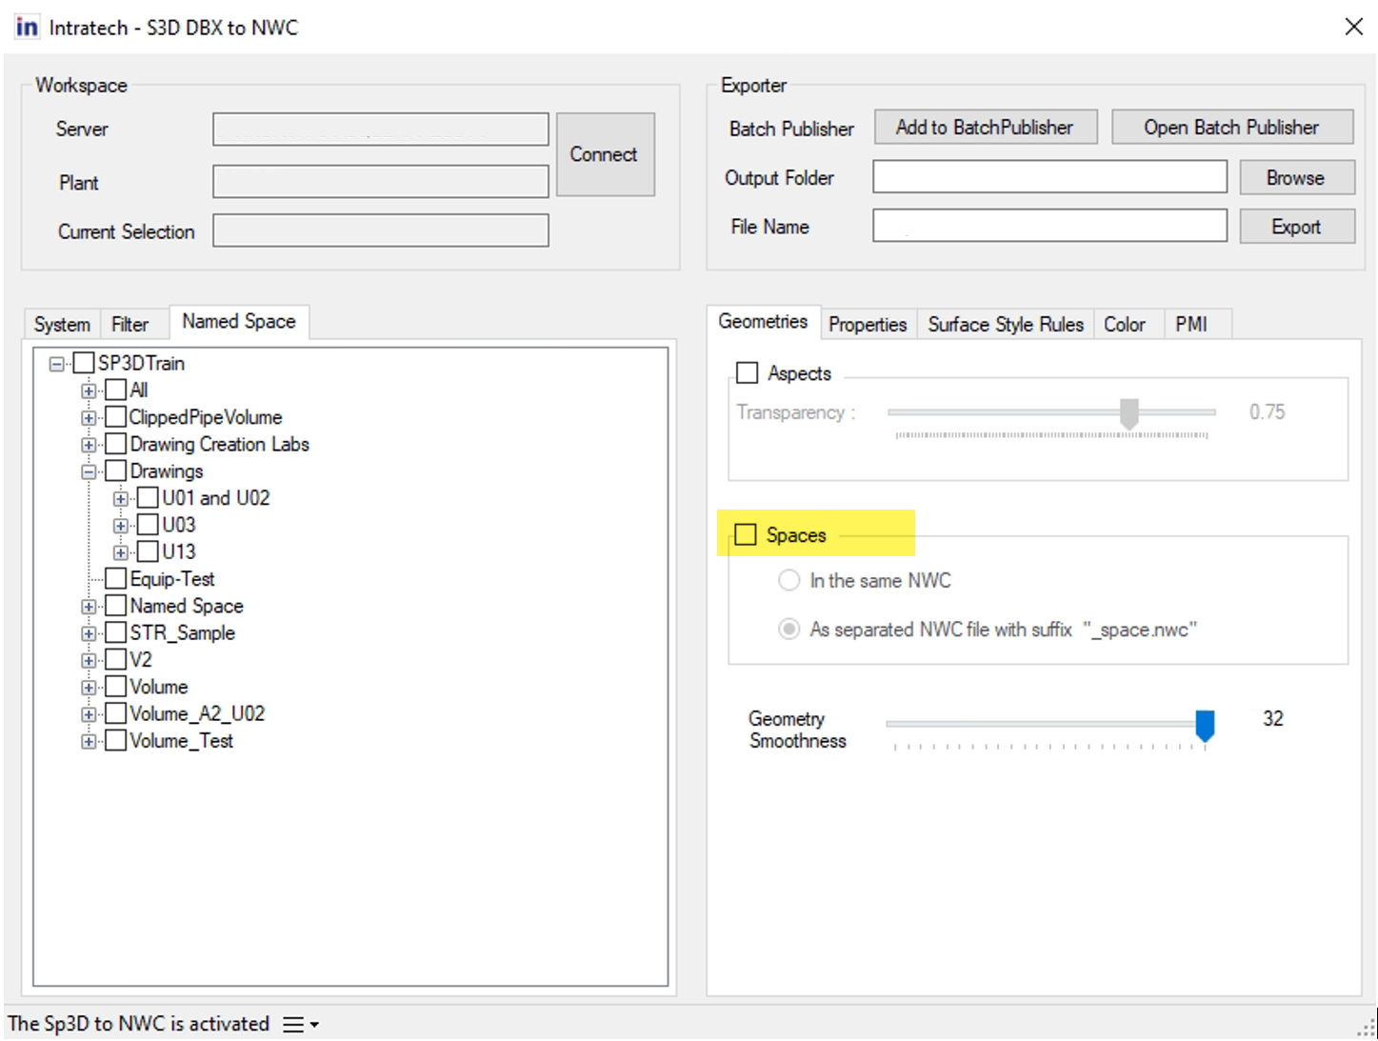Check the Drawings checkbox in the tree
This screenshot has width=1378, height=1041.
tap(115, 470)
